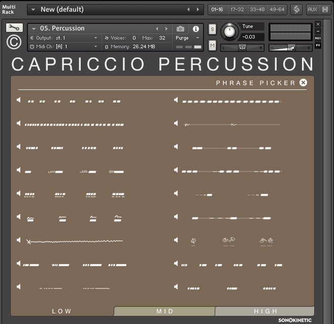
Task: Select rack page 17-32
Action: click(237, 10)
